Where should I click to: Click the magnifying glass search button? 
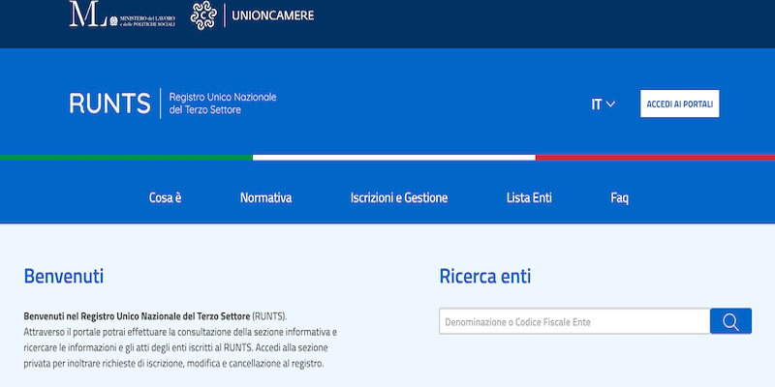(730, 321)
